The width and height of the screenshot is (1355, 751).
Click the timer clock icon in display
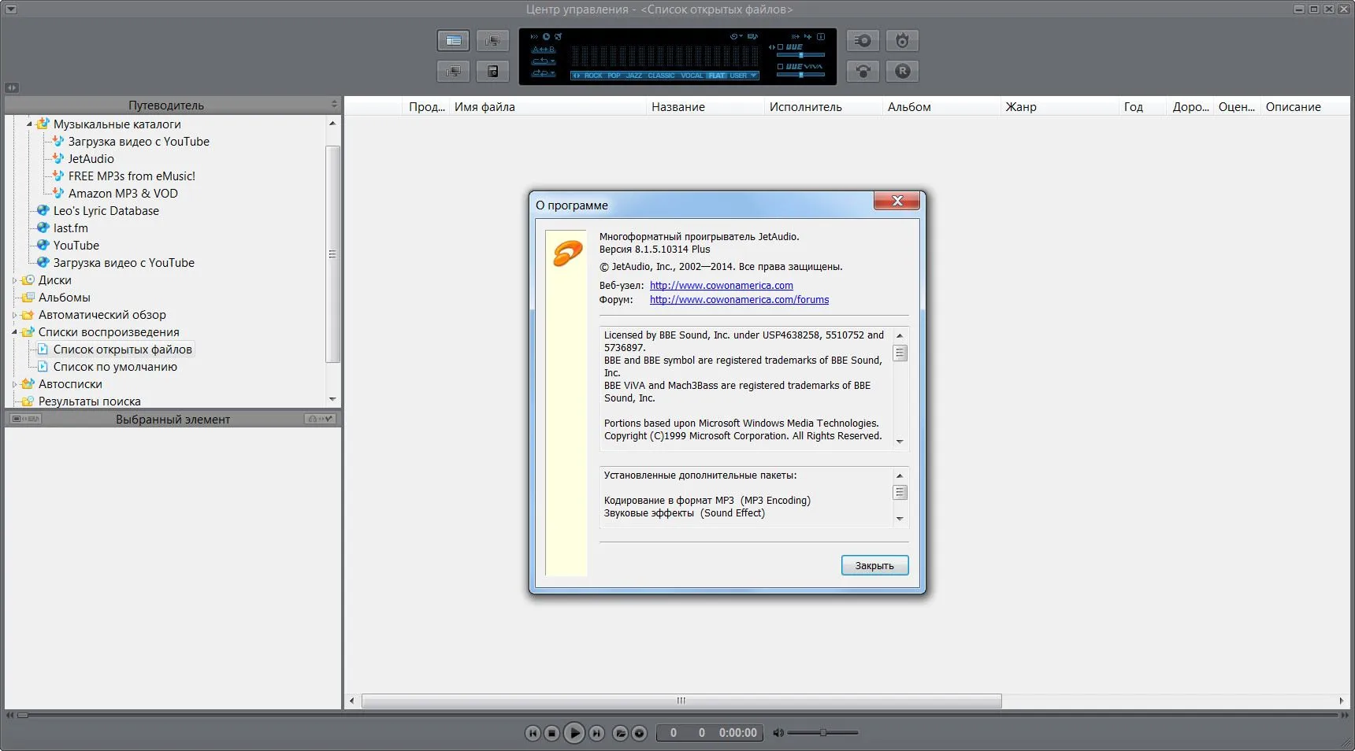tap(546, 36)
